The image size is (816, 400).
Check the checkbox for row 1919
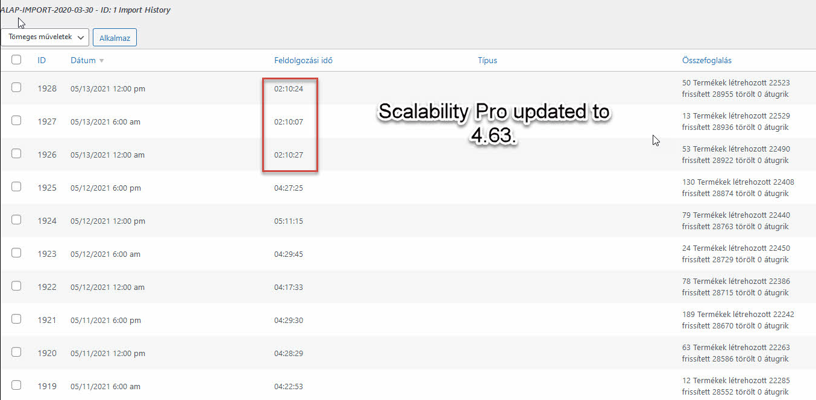16,384
